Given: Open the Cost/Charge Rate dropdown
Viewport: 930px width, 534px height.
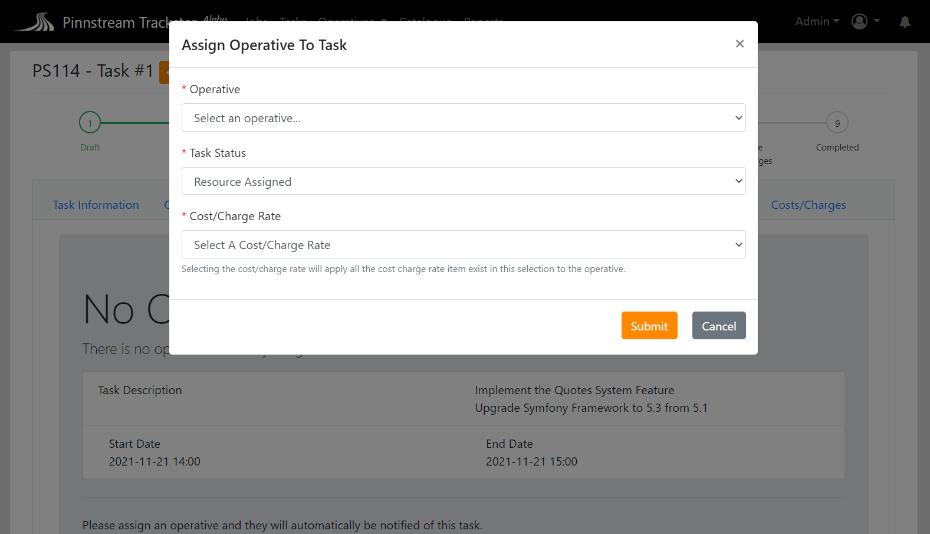Looking at the screenshot, I should pos(463,244).
